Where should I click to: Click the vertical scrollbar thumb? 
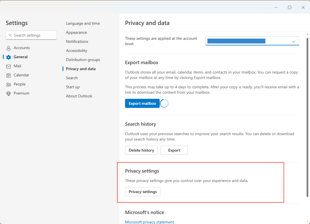click(307, 117)
